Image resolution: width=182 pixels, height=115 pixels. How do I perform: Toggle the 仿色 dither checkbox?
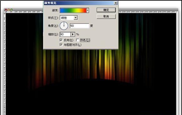tap(78, 40)
